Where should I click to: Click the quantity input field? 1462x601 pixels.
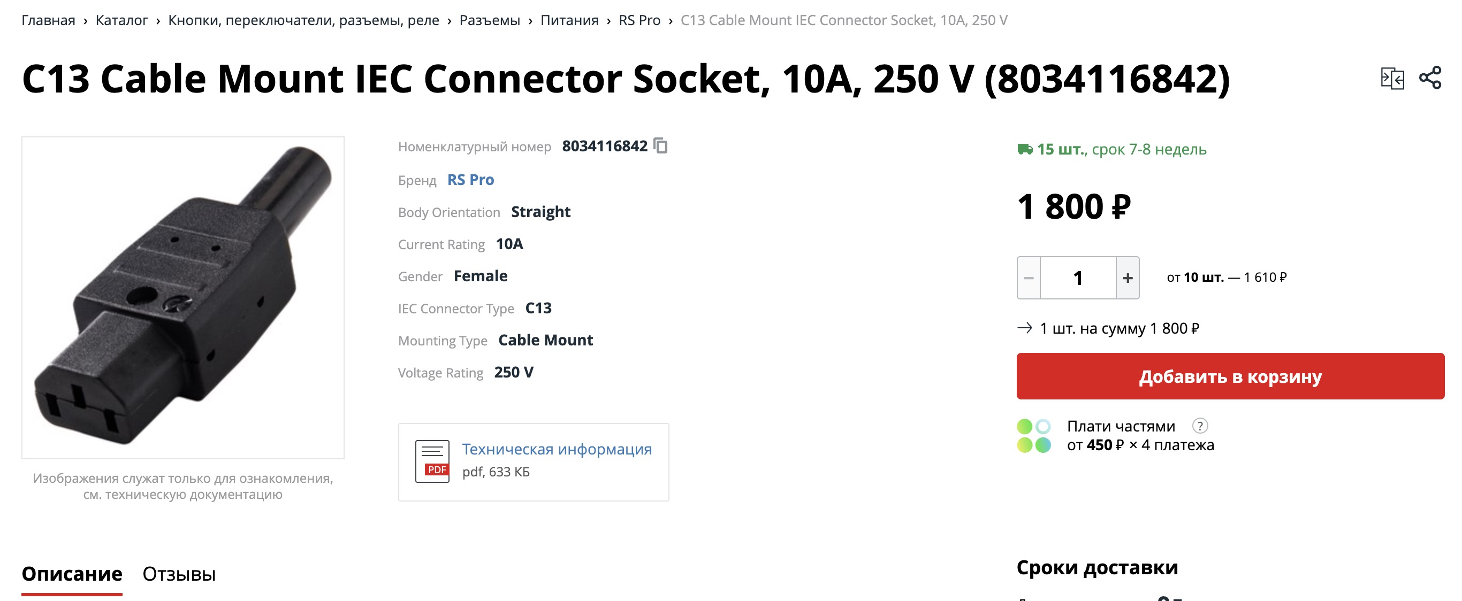pos(1078,278)
